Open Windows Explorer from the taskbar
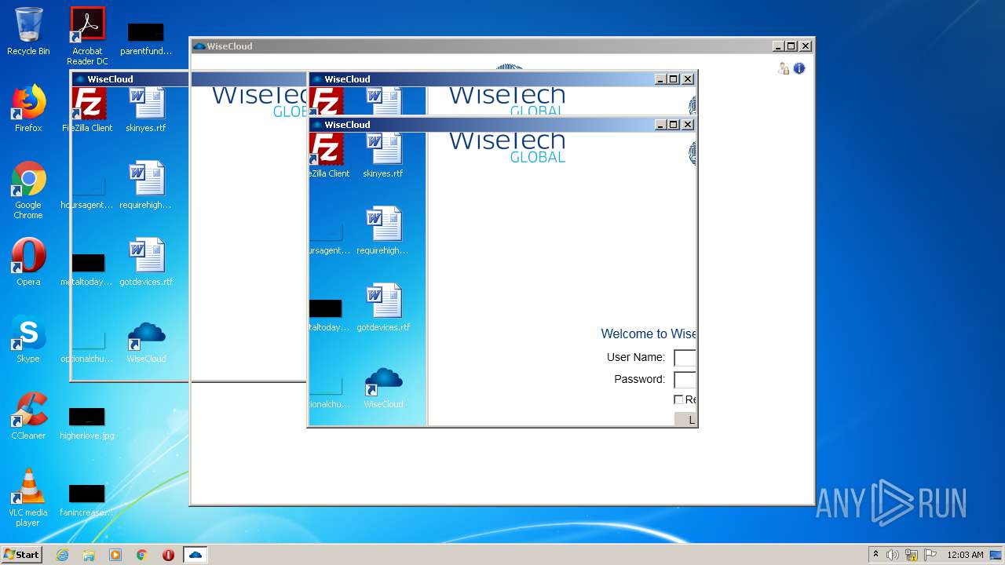 click(89, 555)
